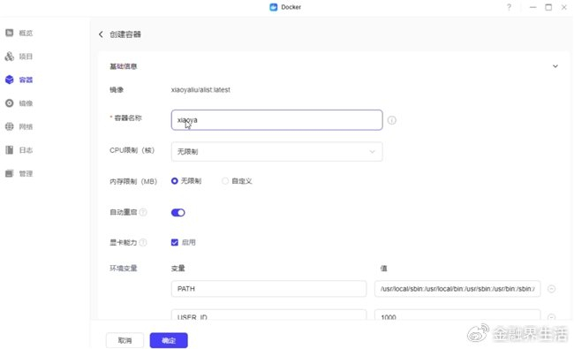The image size is (574, 349).
Task: Remove the USER_ID environment variable row
Action: click(551, 317)
